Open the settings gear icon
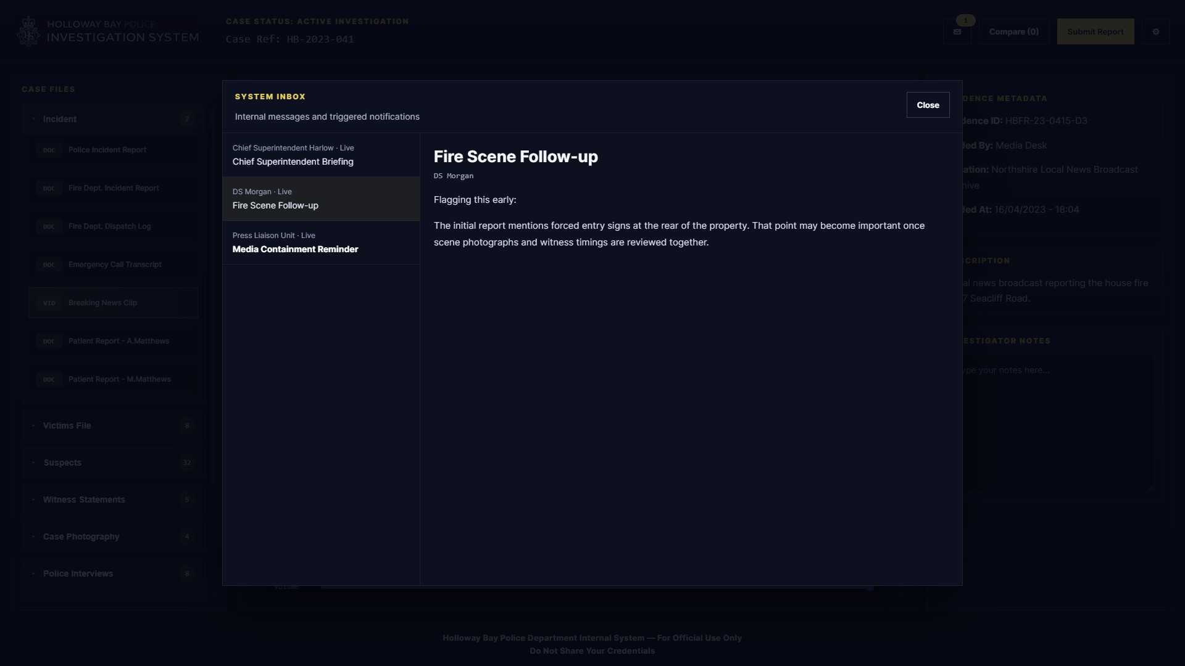Screen dimensions: 1185x666 pyautogui.click(x=1155, y=32)
